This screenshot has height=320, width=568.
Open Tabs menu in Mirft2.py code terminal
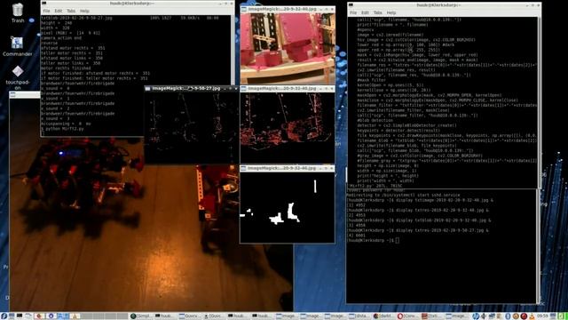pos(378,12)
